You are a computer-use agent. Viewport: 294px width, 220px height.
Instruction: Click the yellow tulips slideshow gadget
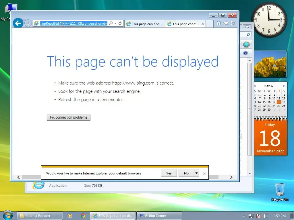click(270, 64)
